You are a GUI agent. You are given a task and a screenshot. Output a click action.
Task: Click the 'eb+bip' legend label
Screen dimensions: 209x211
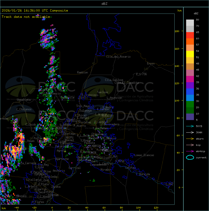tap(200, 151)
